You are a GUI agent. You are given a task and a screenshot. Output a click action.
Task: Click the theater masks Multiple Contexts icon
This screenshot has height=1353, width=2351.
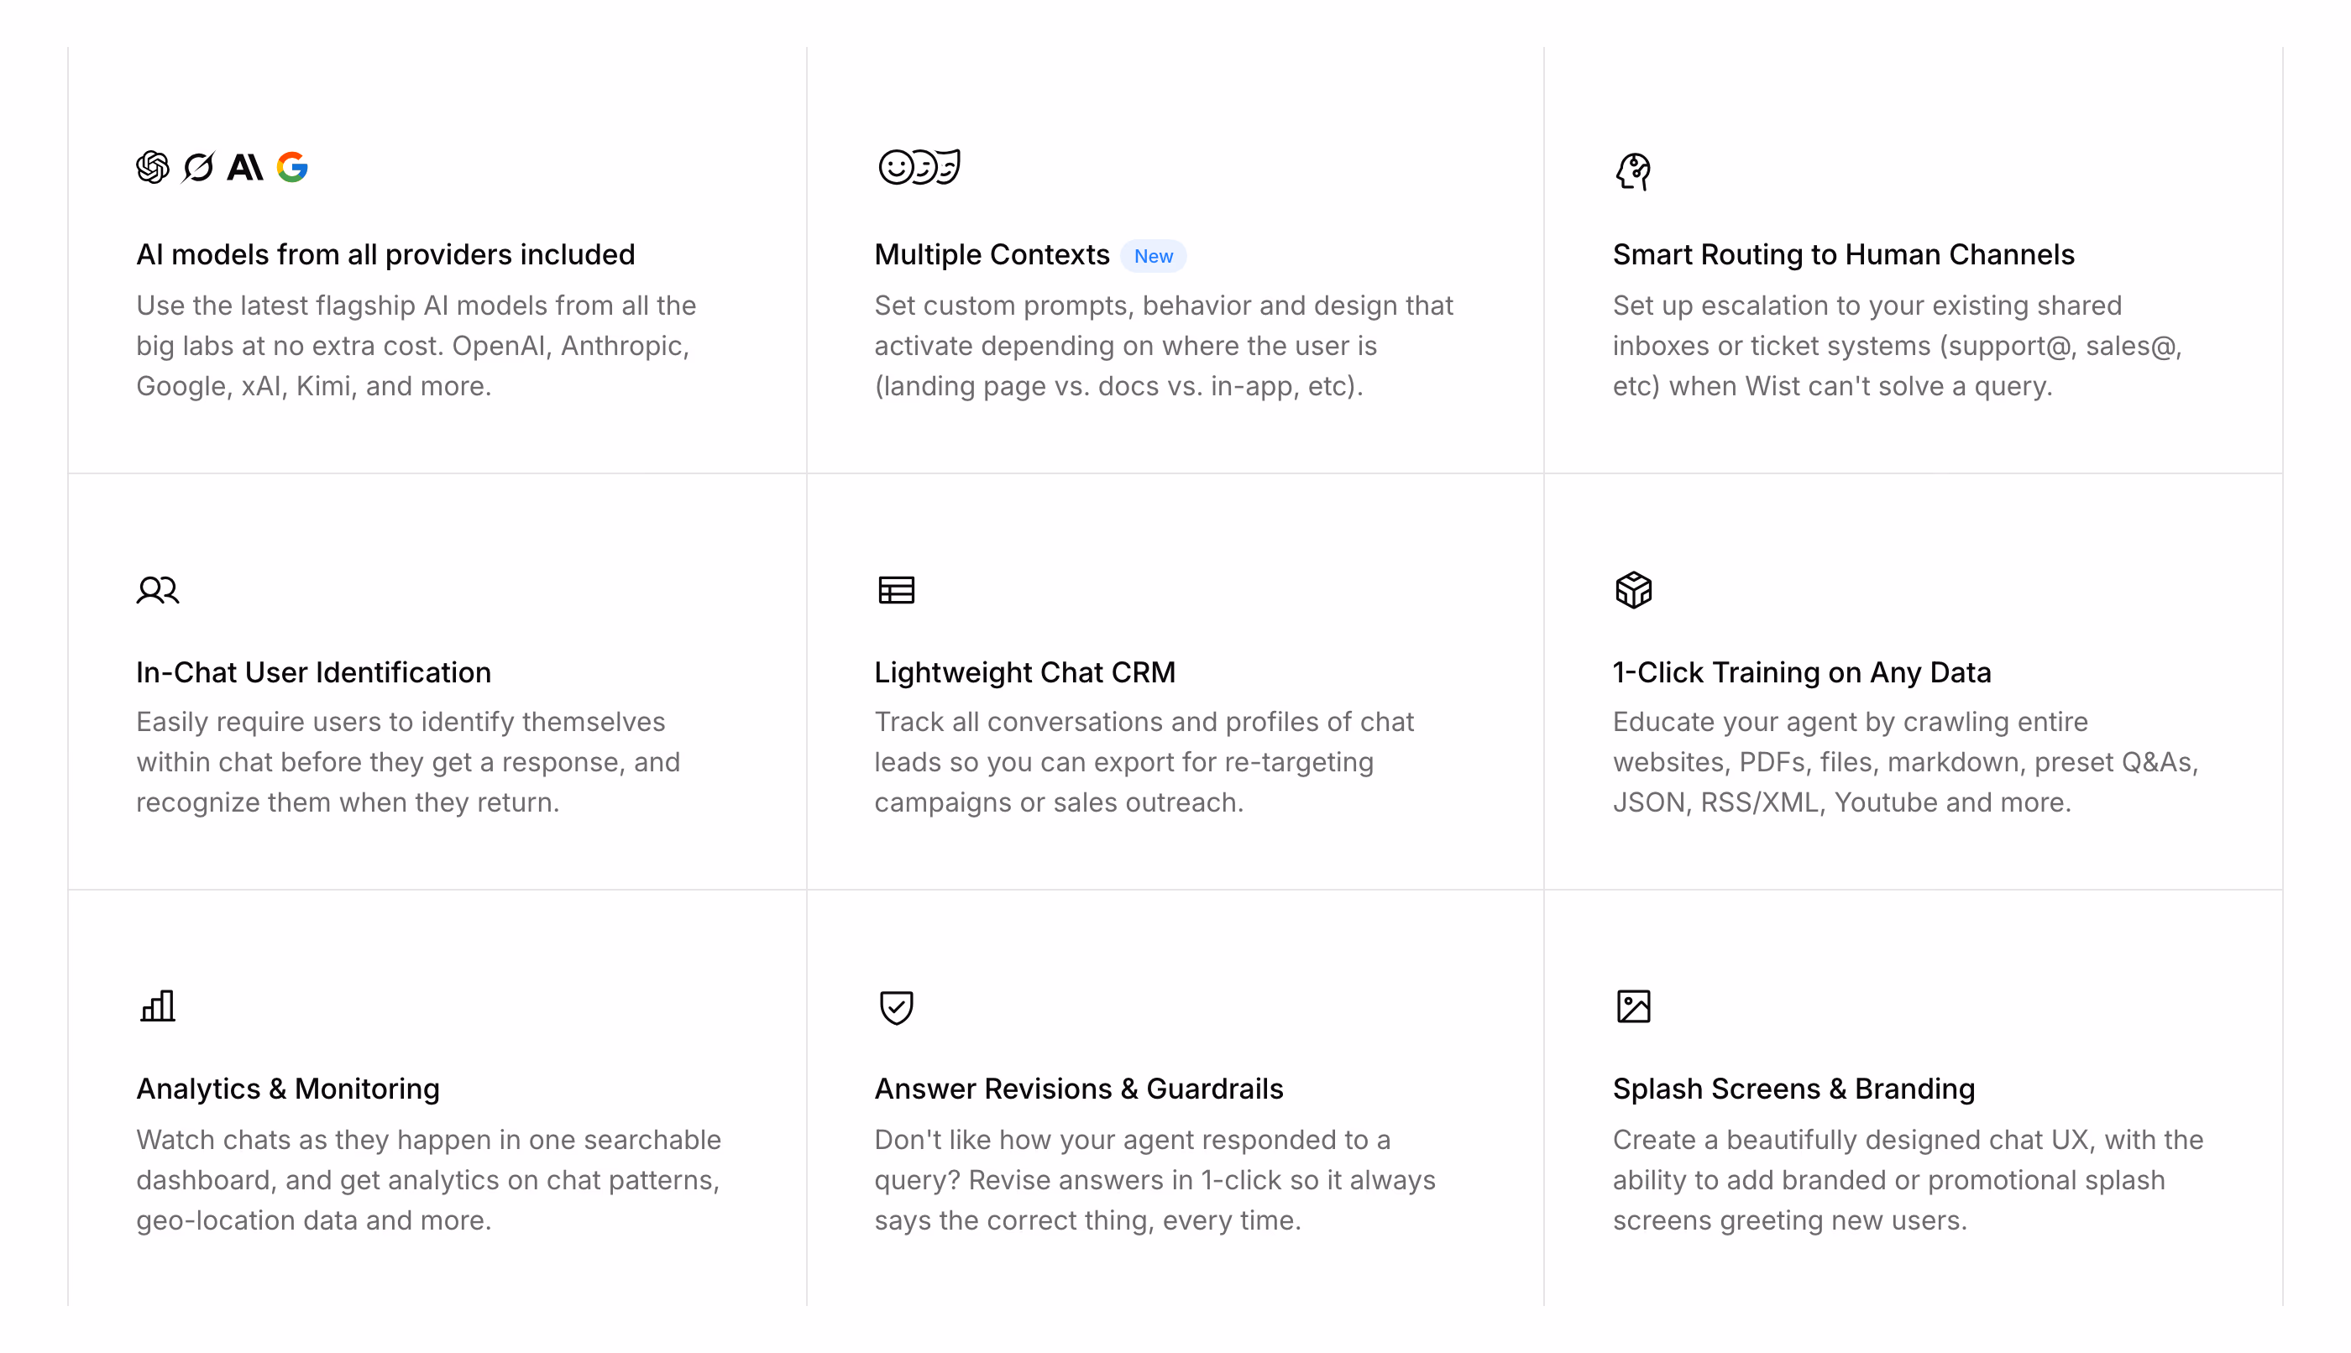pos(919,167)
